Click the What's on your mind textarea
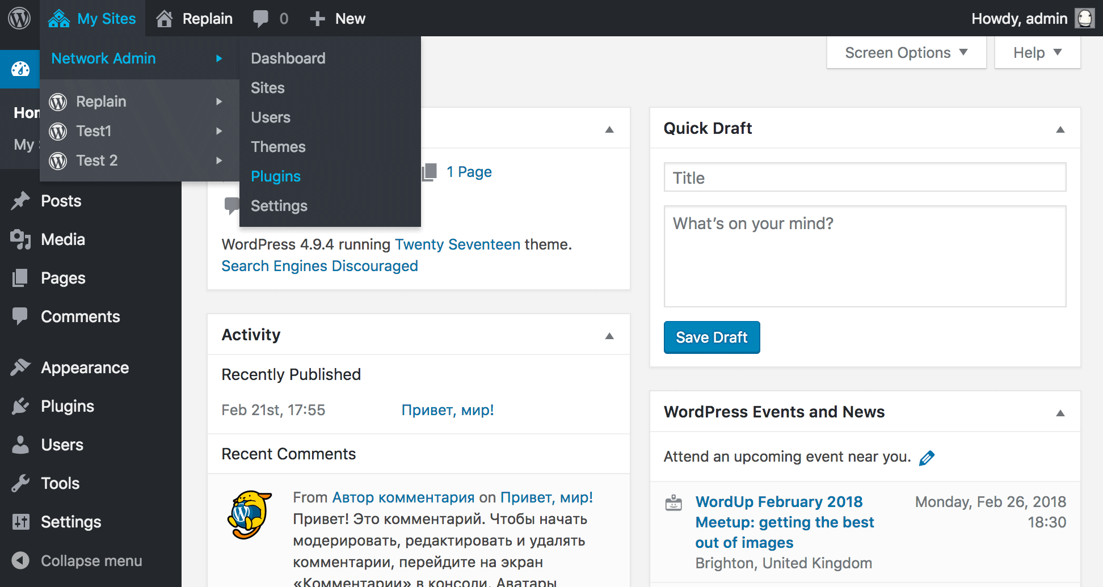 865,256
